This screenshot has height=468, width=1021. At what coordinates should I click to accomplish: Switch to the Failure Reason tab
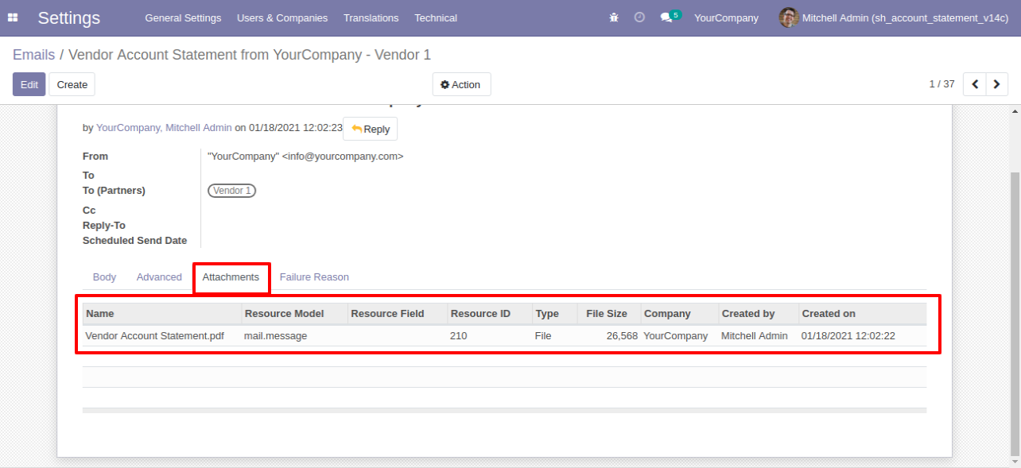click(x=314, y=277)
